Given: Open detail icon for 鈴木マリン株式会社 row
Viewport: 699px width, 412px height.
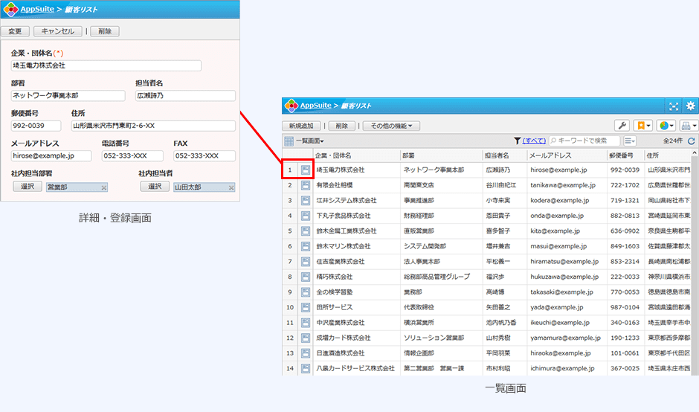Looking at the screenshot, I should tap(306, 246).
